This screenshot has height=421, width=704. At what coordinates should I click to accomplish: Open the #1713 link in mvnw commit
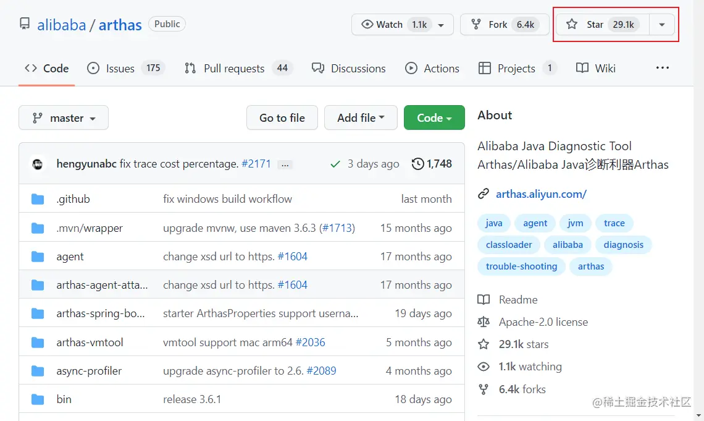point(337,228)
